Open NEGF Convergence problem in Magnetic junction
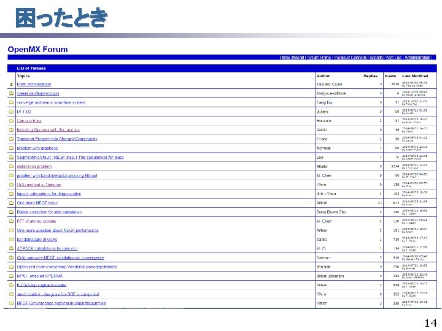 (x=61, y=303)
